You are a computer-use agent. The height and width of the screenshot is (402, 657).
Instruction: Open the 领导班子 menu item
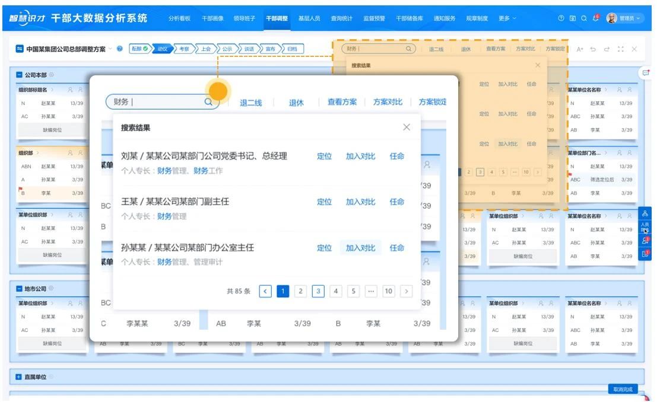[245, 18]
